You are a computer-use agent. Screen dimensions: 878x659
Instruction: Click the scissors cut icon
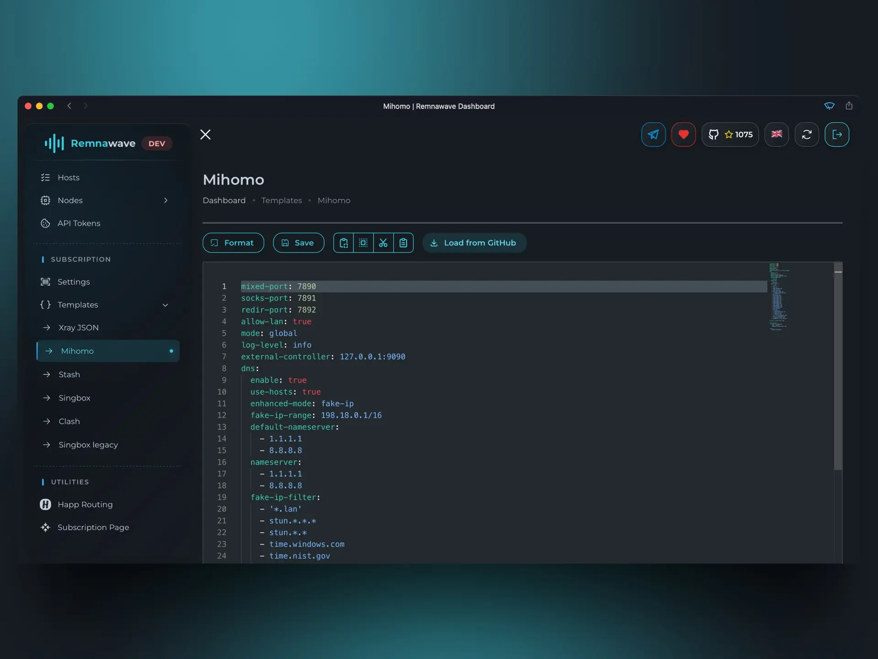383,243
